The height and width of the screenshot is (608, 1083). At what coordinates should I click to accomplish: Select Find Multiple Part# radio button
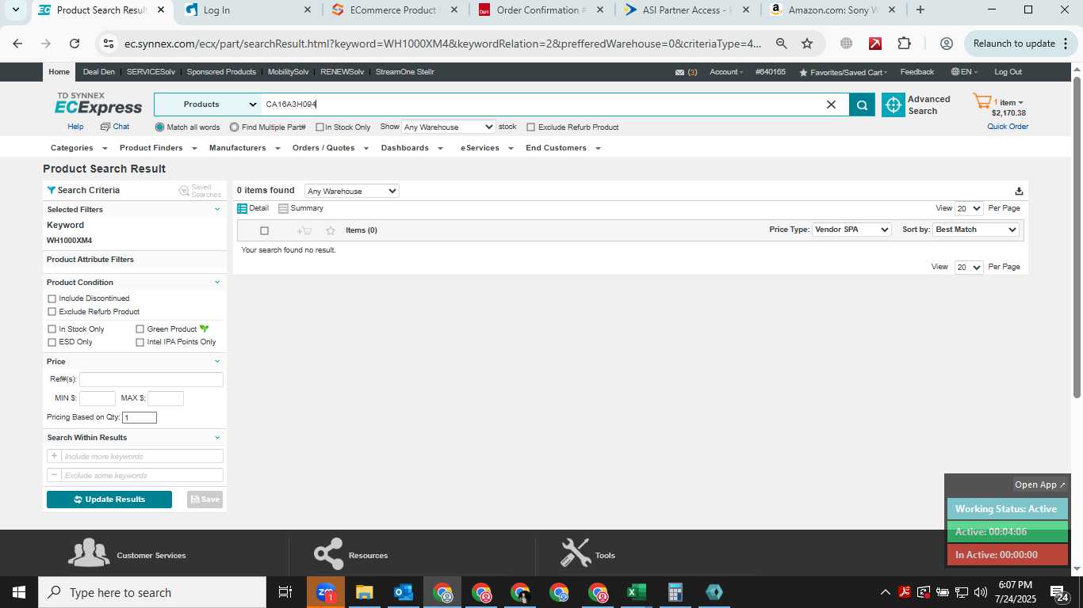234,127
